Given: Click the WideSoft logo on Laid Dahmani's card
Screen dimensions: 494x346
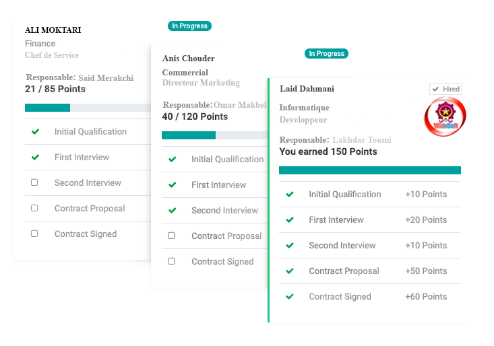Looking at the screenshot, I should coord(445,116).
